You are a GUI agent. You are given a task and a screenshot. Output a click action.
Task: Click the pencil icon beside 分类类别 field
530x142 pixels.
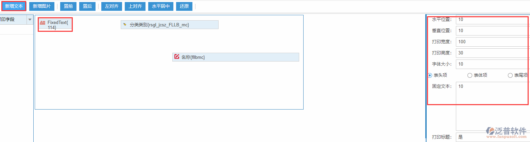click(125, 25)
